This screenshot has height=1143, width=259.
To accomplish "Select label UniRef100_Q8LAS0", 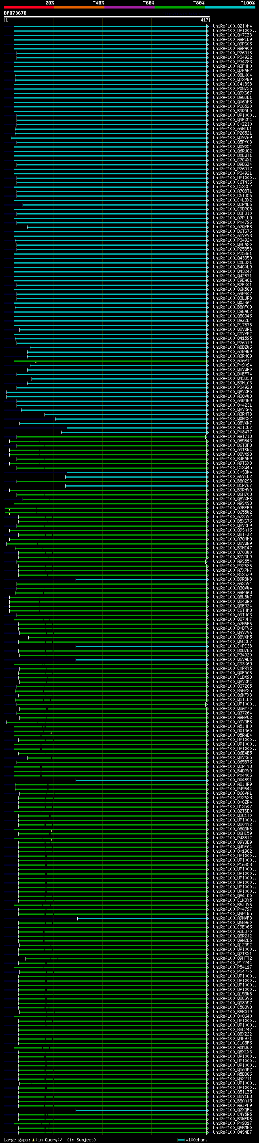I will pos(232,244).
